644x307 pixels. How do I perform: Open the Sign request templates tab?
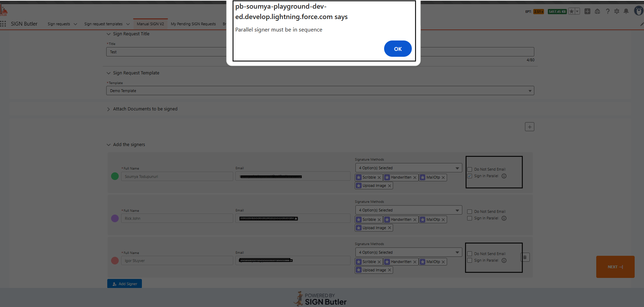[x=103, y=24]
